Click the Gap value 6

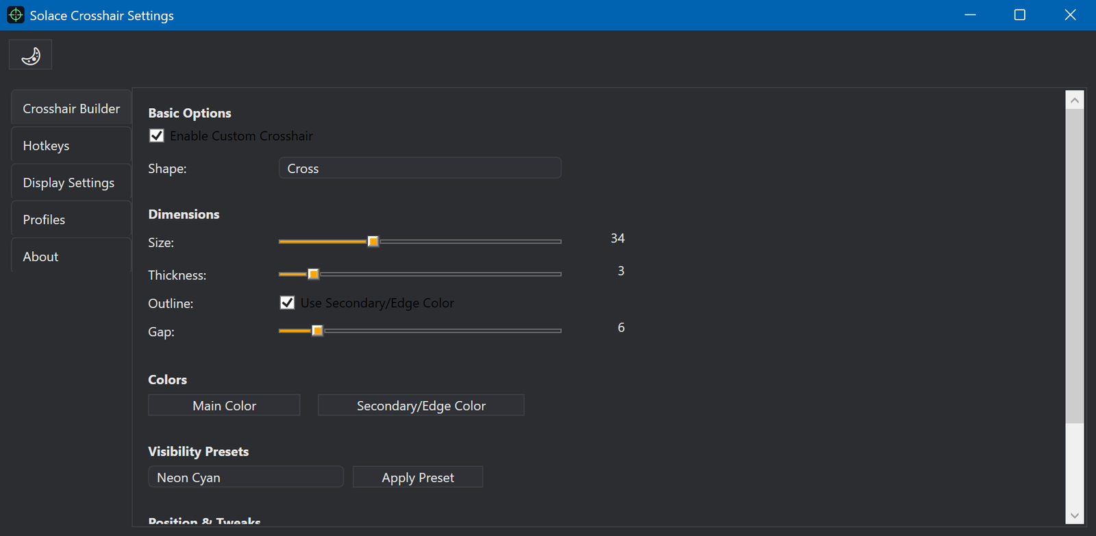click(x=621, y=328)
